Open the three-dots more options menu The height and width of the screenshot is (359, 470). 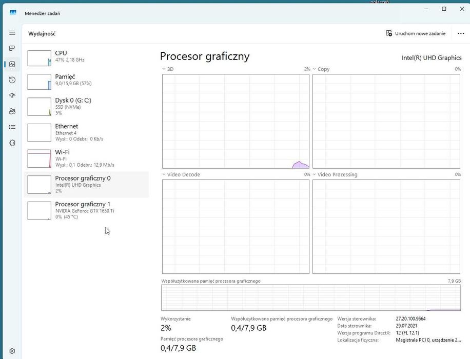(461, 33)
